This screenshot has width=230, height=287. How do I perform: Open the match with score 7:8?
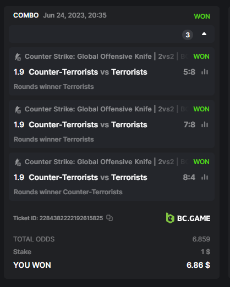click(x=88, y=125)
